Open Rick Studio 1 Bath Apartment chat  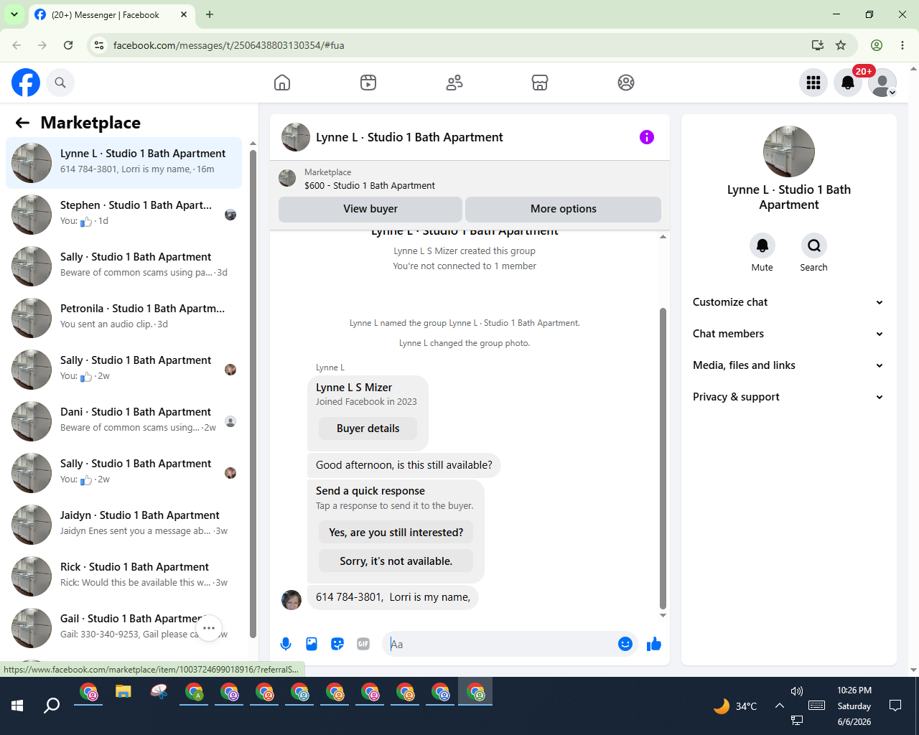(x=123, y=576)
